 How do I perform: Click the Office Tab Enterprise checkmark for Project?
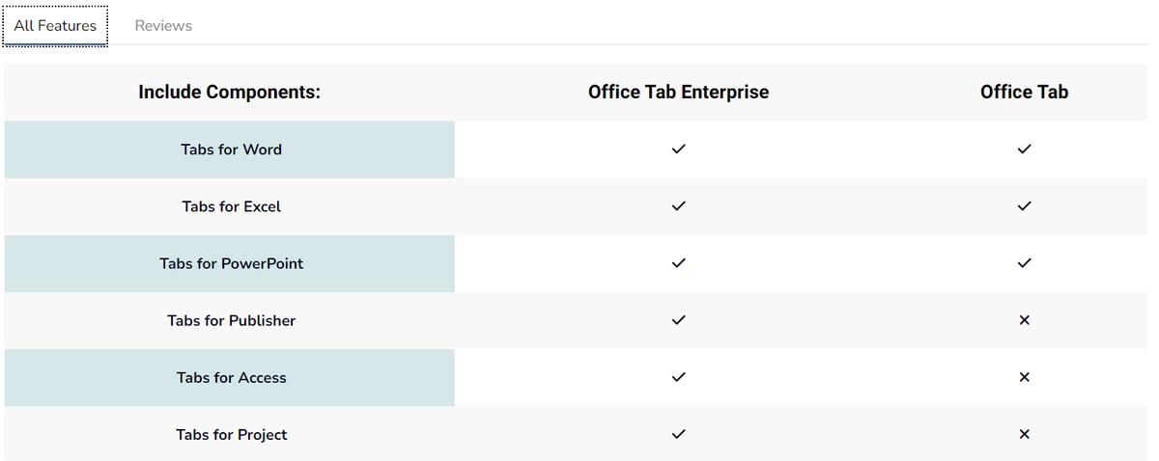coord(678,434)
